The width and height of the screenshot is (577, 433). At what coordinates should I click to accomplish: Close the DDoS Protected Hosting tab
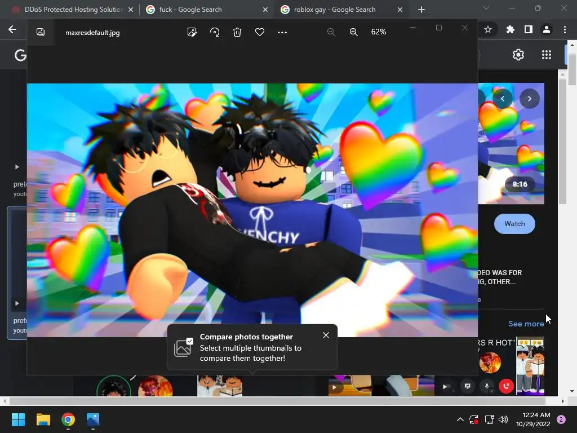coord(131,10)
